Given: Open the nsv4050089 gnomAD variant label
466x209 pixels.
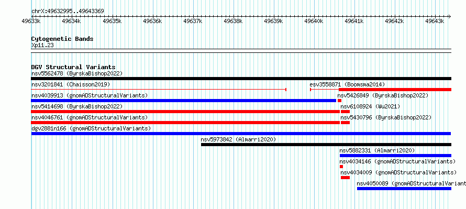Looking at the screenshot, I should 412,183.
